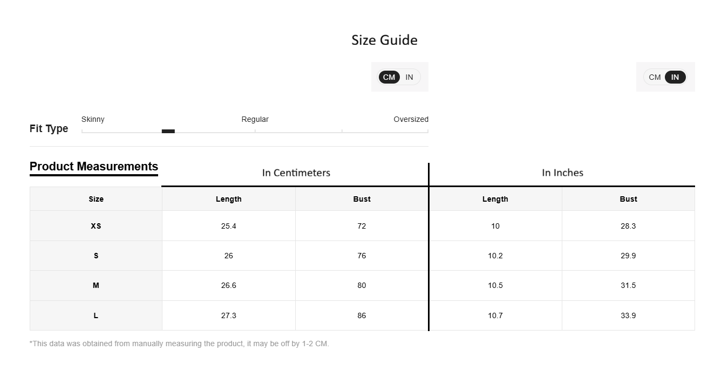Select the L size row

tap(362, 315)
